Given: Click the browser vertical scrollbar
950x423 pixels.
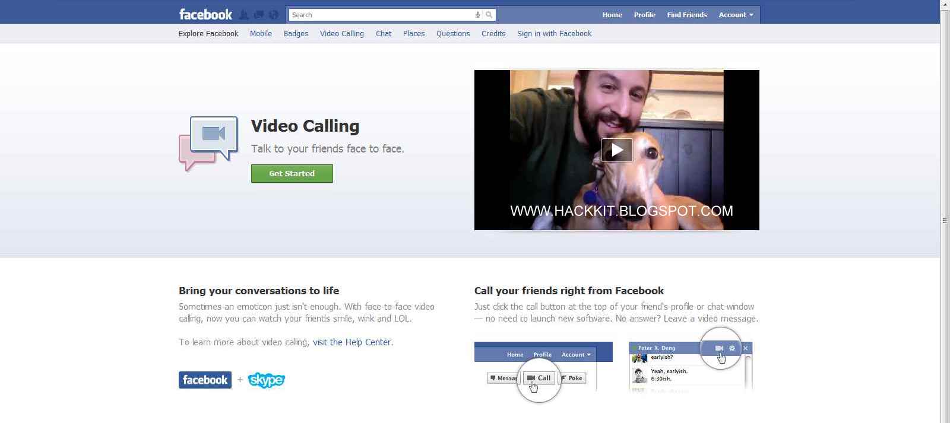Looking at the screenshot, I should tap(945, 220).
